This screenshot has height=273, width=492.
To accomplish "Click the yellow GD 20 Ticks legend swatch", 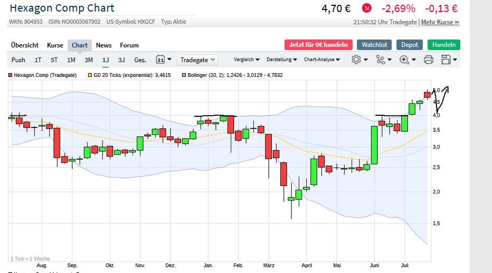I will [x=90, y=75].
